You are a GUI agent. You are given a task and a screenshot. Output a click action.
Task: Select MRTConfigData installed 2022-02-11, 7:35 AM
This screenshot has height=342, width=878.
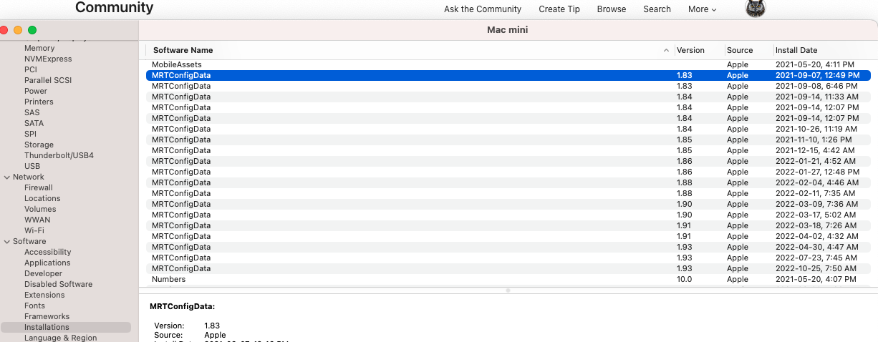(x=508, y=193)
